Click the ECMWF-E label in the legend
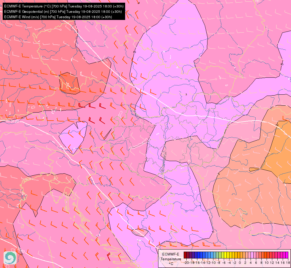This screenshot has height=268, width=291. point(171,254)
